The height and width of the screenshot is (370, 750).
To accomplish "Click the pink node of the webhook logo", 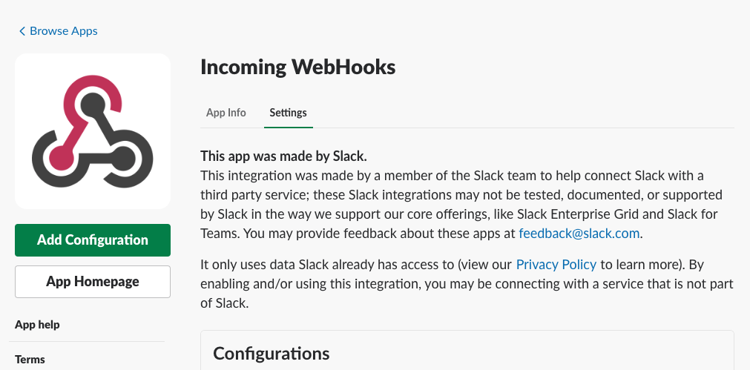I will point(62,157).
